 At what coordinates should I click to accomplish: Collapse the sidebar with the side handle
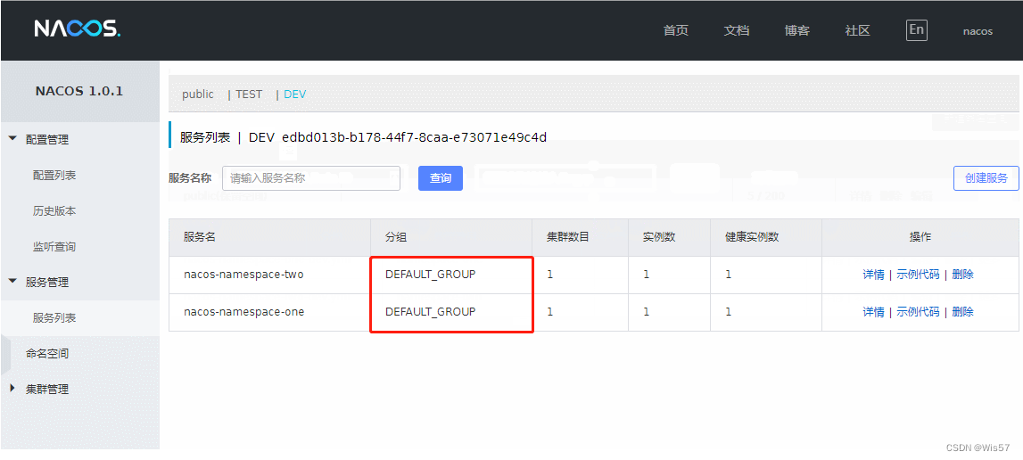(6, 354)
